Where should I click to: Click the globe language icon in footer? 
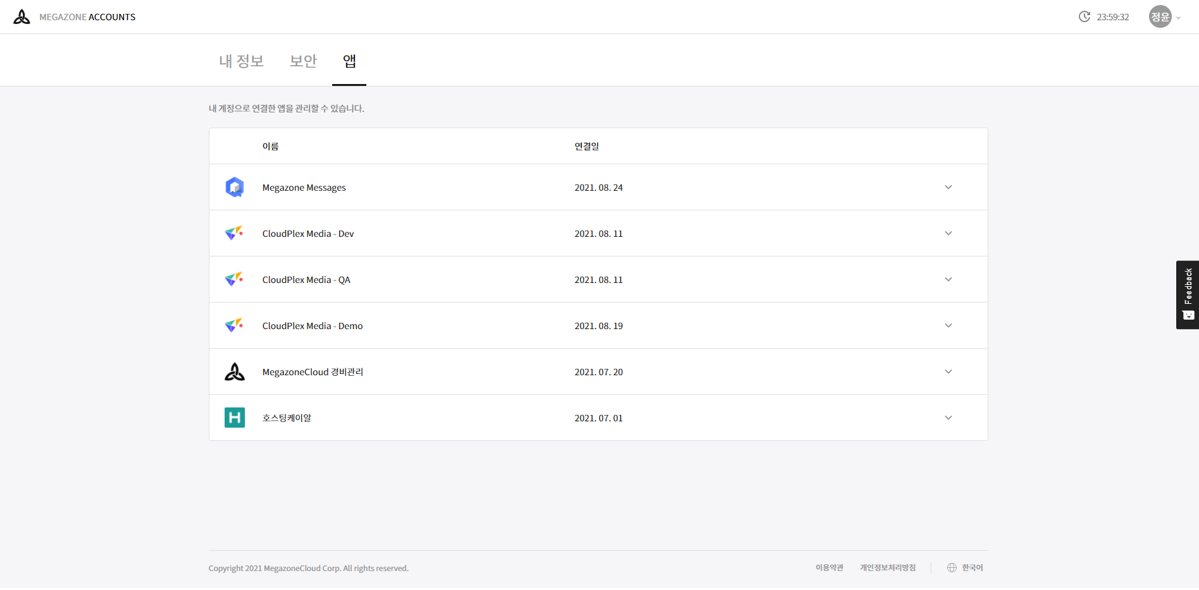[952, 568]
